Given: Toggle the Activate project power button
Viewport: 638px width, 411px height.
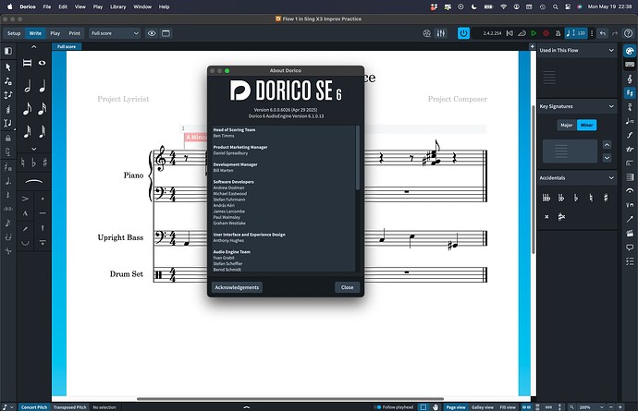Looking at the screenshot, I should (x=463, y=33).
